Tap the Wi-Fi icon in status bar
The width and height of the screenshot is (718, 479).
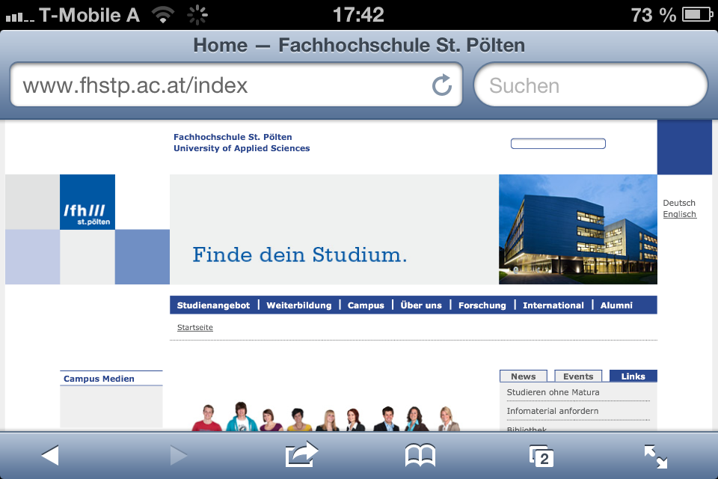click(x=163, y=15)
